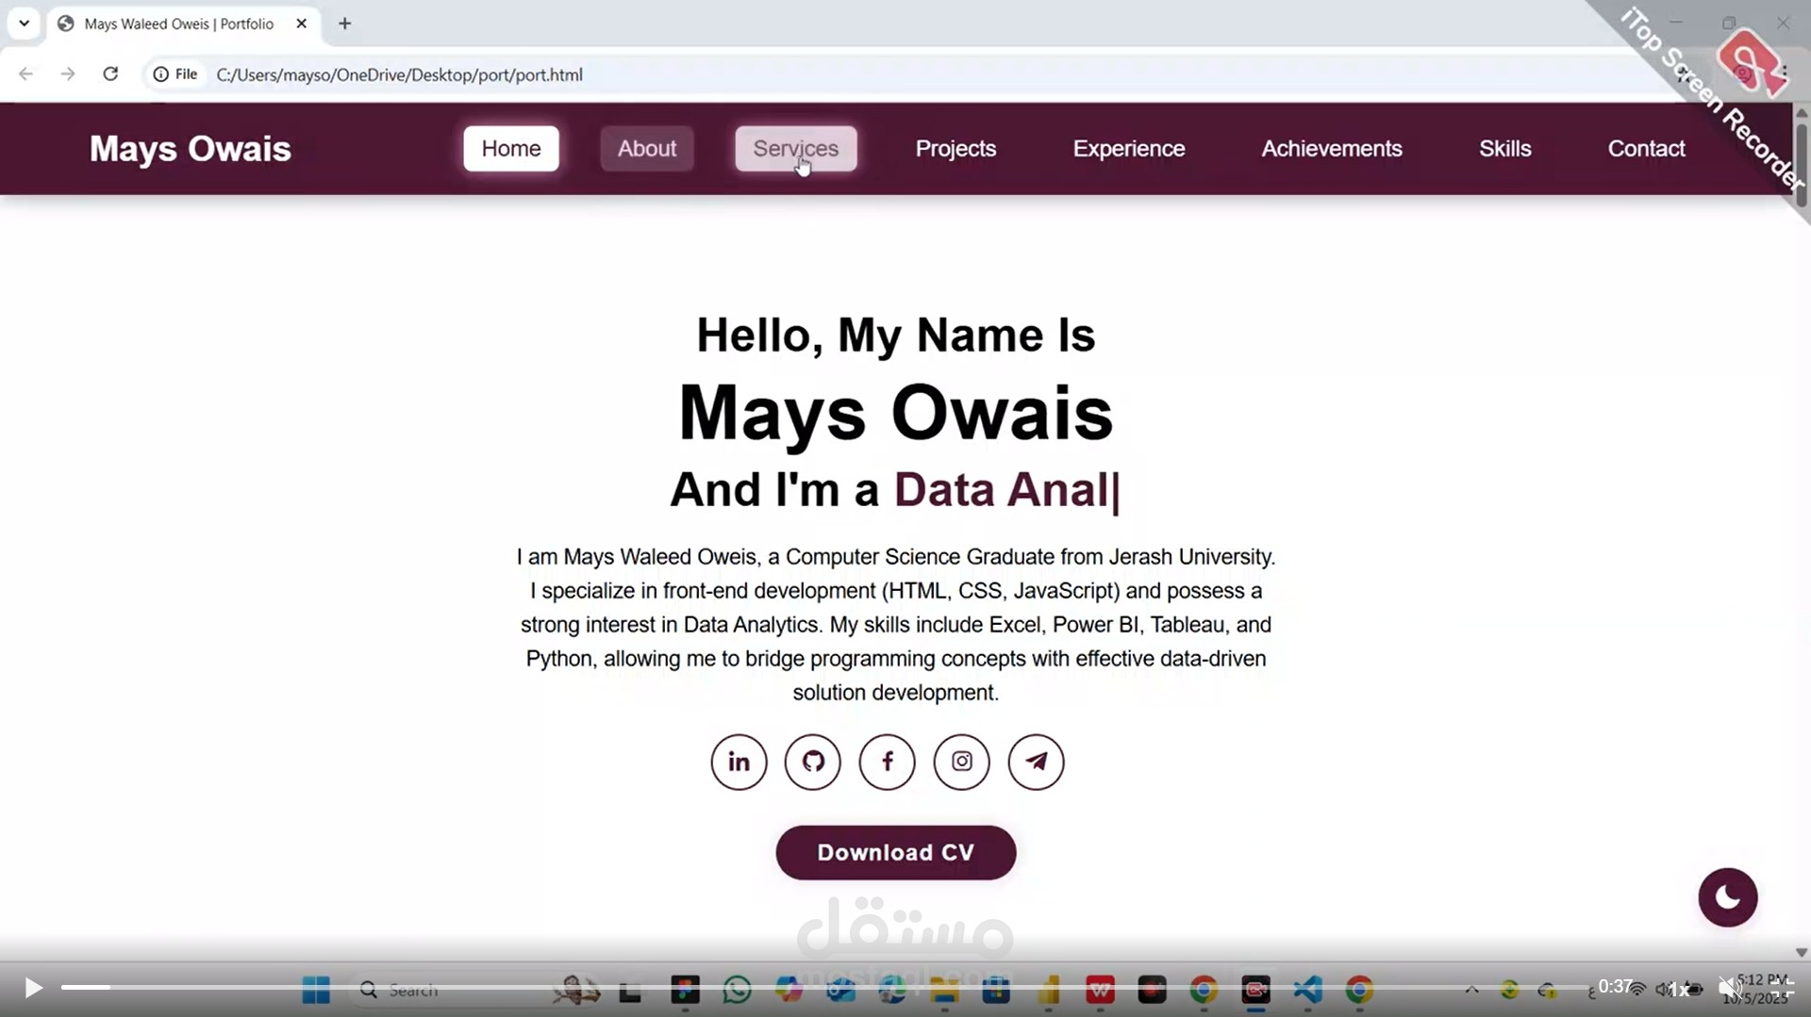
Task: Go to the Home nav item
Action: click(511, 149)
